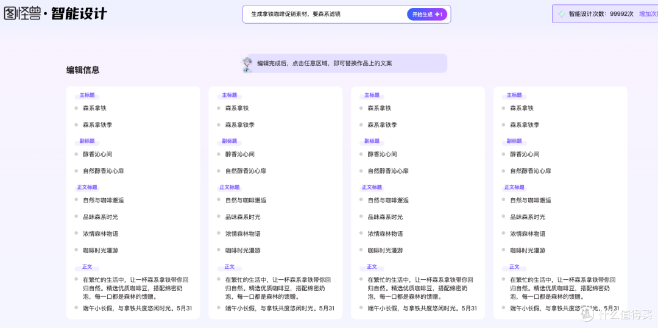Pick 自然醇香沁心扉 in the second card

pyautogui.click(x=246, y=171)
